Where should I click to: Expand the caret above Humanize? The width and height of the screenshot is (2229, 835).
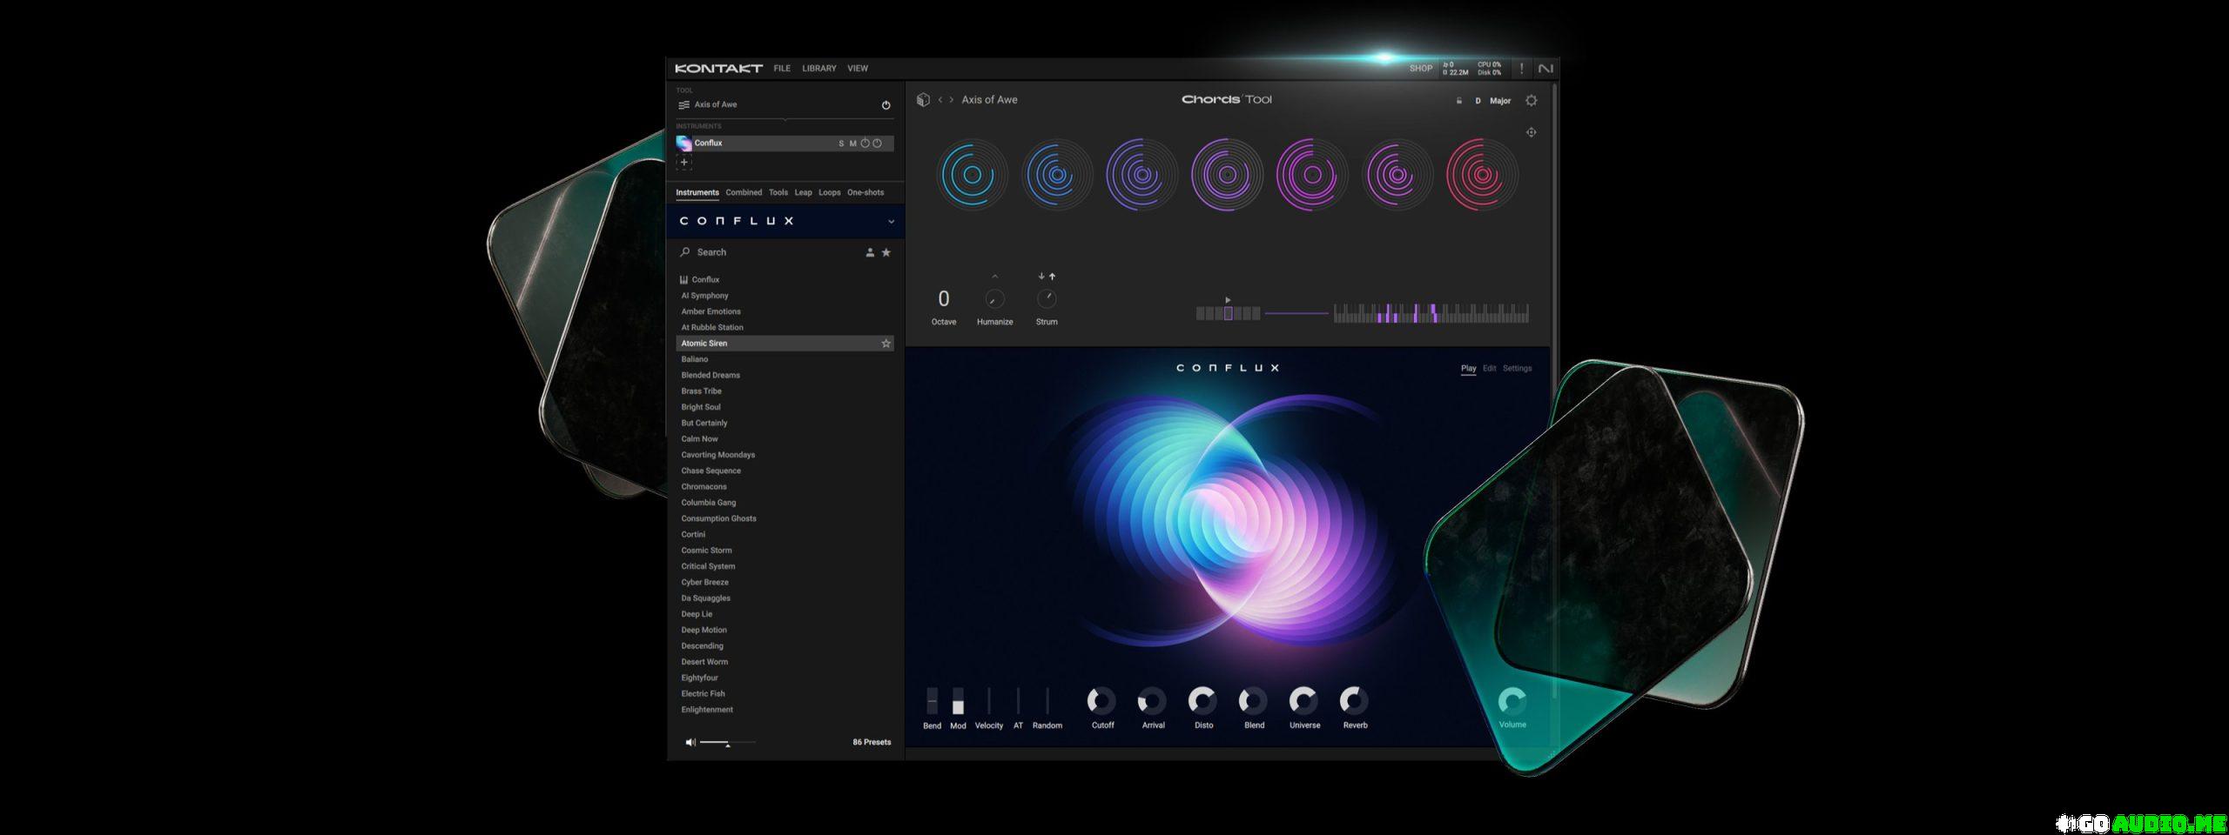[x=994, y=277]
